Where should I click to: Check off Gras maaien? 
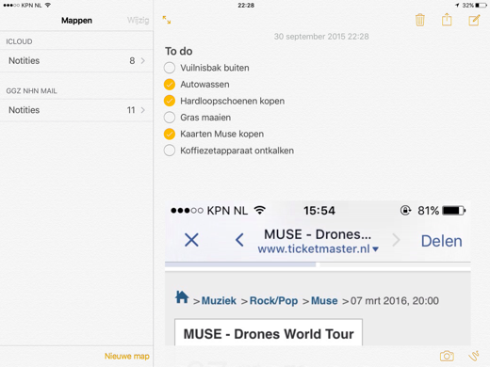click(170, 118)
